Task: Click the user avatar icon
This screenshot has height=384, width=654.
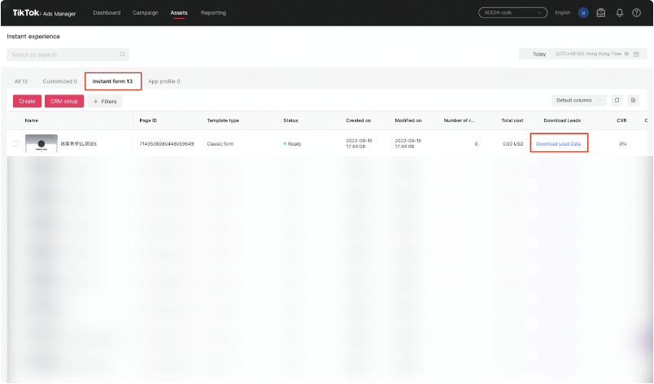Action: (x=583, y=13)
